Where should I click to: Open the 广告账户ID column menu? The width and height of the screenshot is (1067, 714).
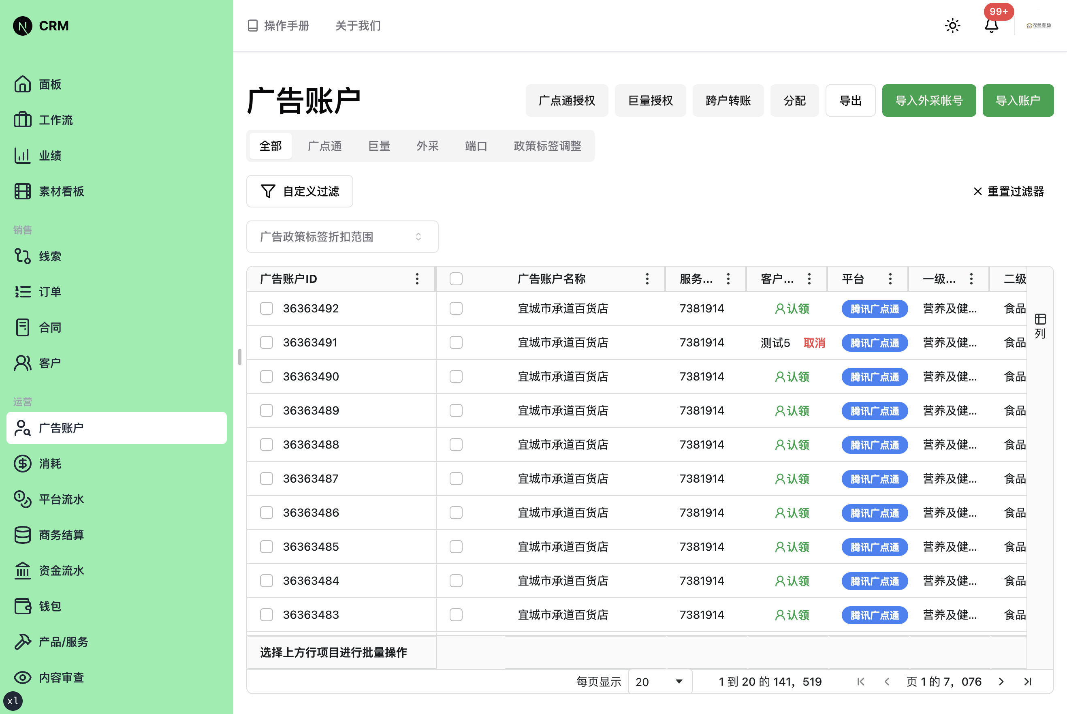(417, 278)
